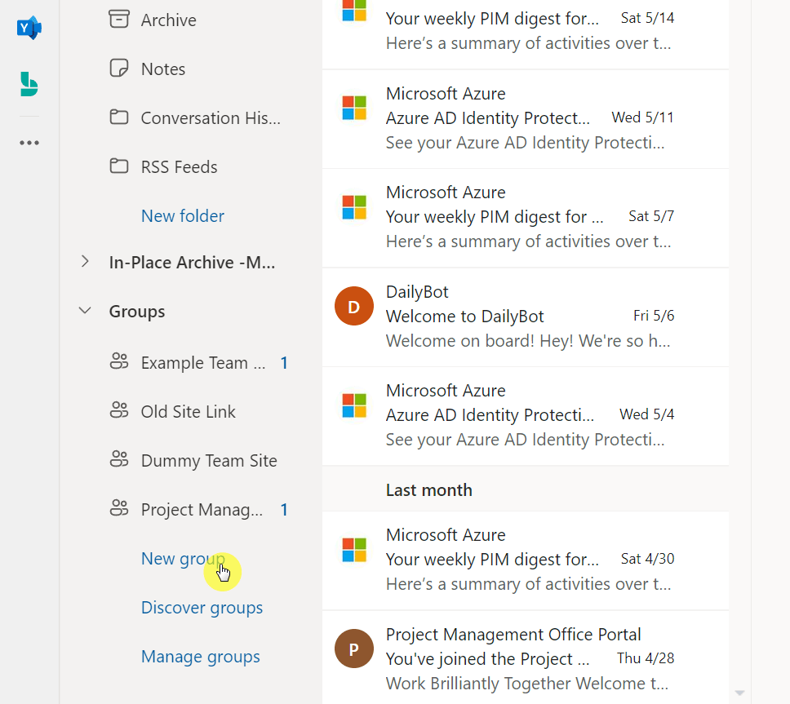Image resolution: width=790 pixels, height=704 pixels.
Task: Click the New group link
Action: (x=183, y=559)
